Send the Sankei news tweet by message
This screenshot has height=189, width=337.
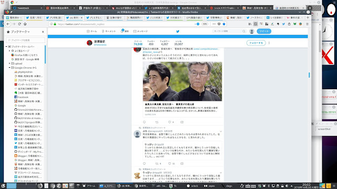pos(182,122)
